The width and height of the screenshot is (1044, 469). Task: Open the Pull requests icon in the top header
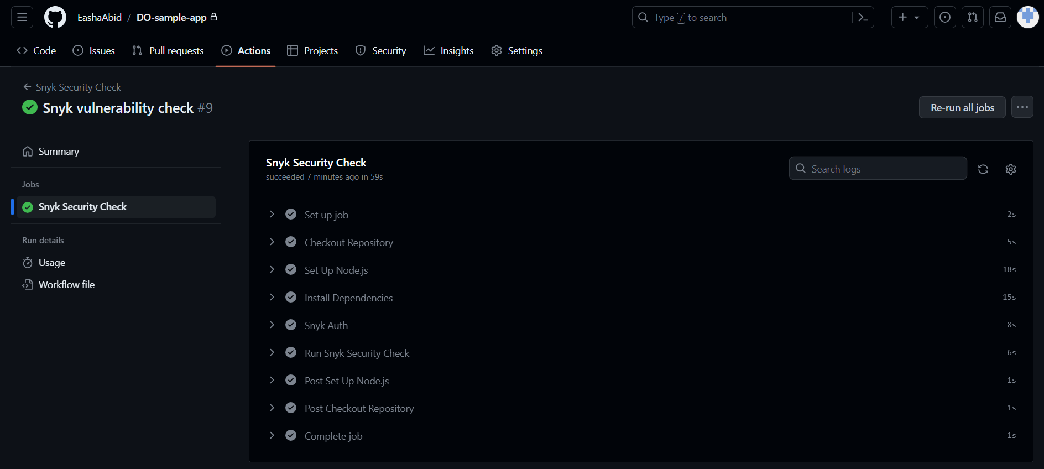pos(973,17)
